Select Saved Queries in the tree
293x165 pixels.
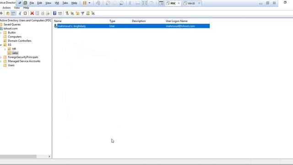point(12,24)
